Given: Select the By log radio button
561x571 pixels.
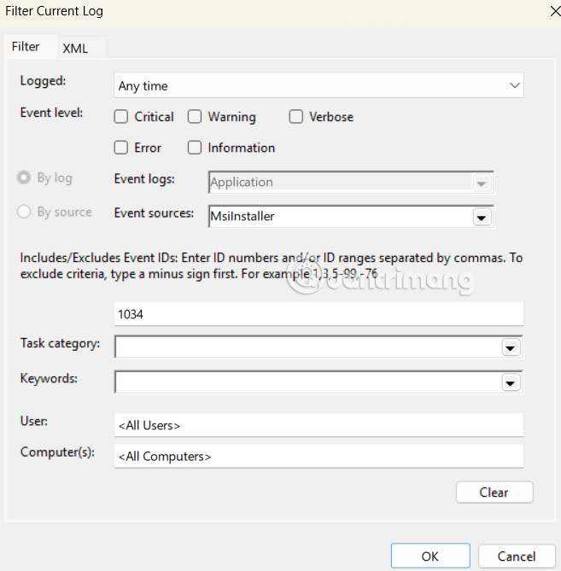Looking at the screenshot, I should coord(24,178).
